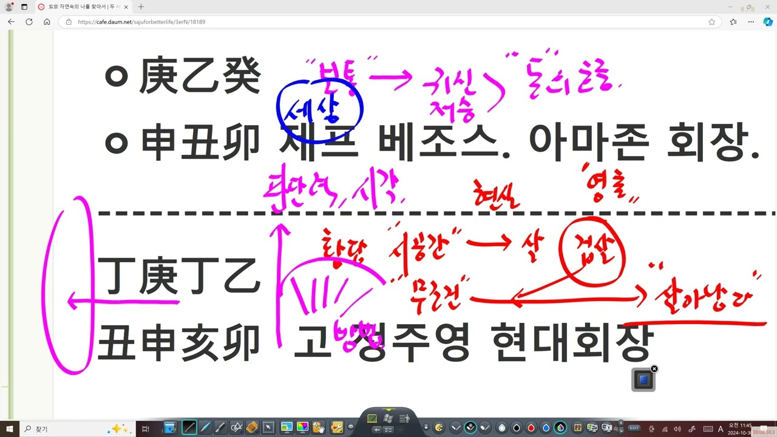Click the characters 丑申亥卯
The image size is (777, 437).
tap(178, 343)
